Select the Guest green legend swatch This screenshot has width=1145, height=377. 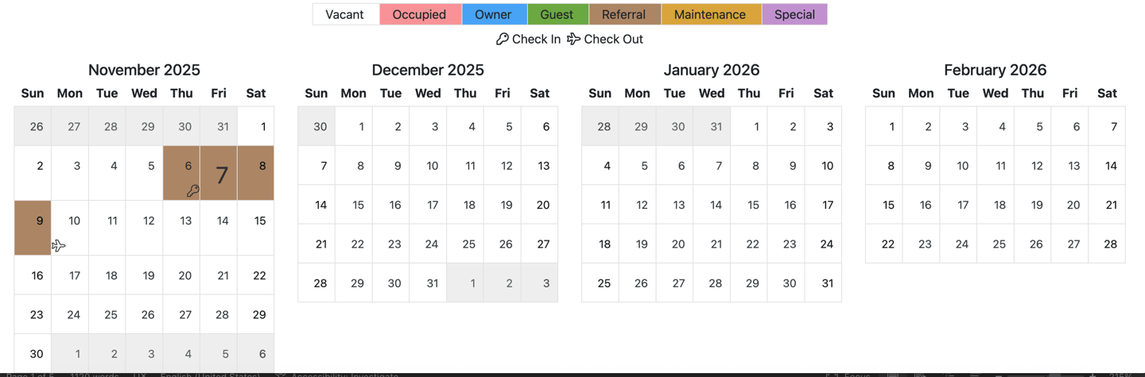click(557, 14)
